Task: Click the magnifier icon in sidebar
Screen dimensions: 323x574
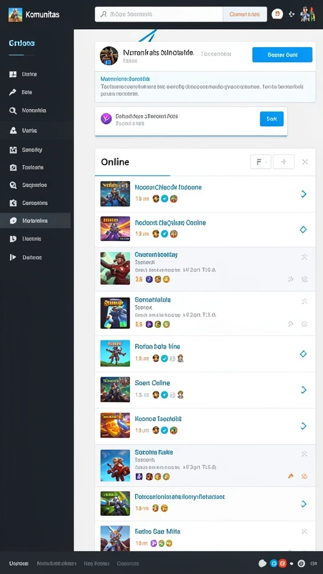Action: coord(13,110)
